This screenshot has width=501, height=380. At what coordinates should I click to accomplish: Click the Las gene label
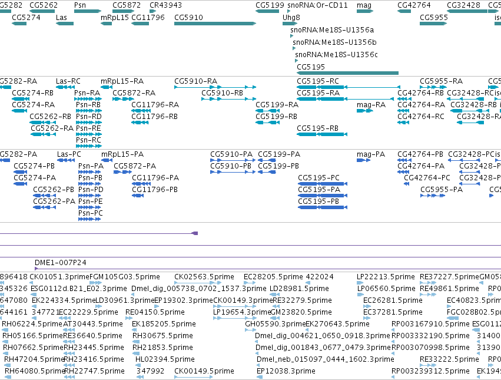(x=61, y=17)
